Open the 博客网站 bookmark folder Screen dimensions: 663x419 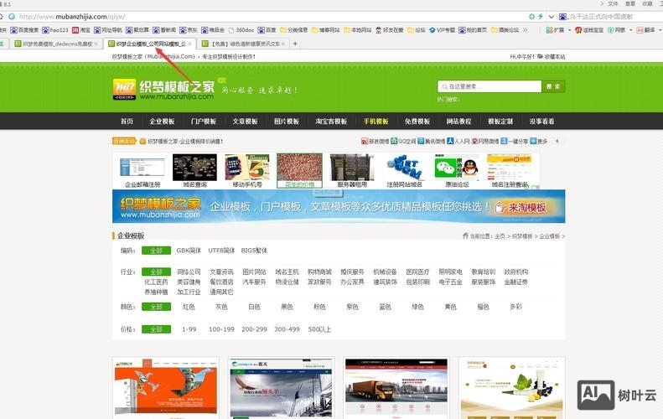326,30
